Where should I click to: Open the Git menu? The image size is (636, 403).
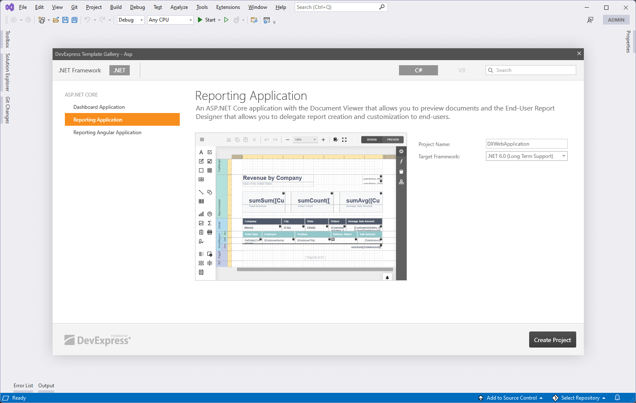coord(74,7)
